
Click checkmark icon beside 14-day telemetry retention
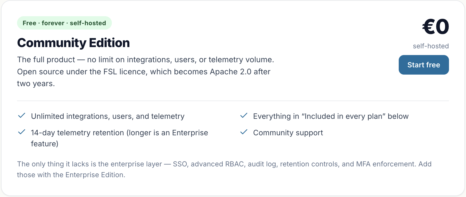22,132
